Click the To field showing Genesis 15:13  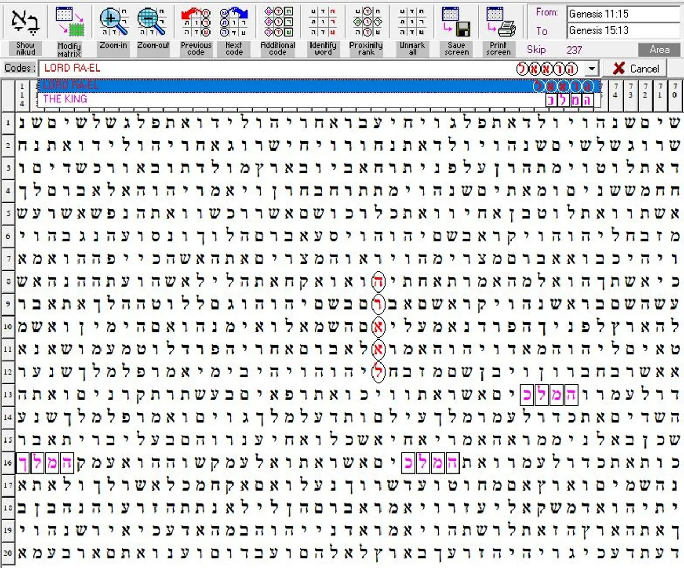pyautogui.click(x=623, y=30)
